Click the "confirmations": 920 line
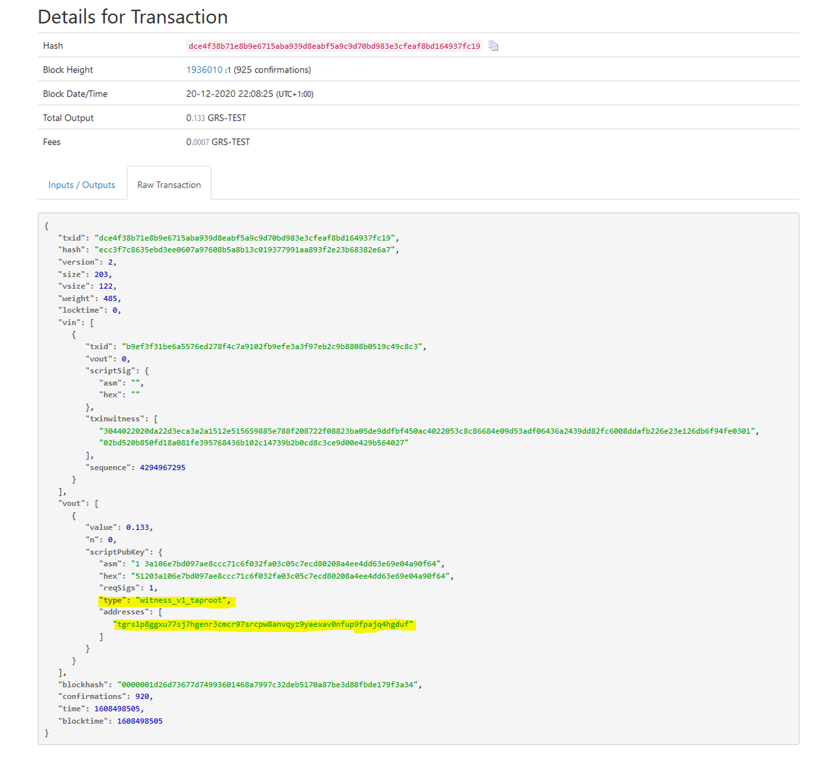Screen dimensions: 813x762 click(106, 696)
